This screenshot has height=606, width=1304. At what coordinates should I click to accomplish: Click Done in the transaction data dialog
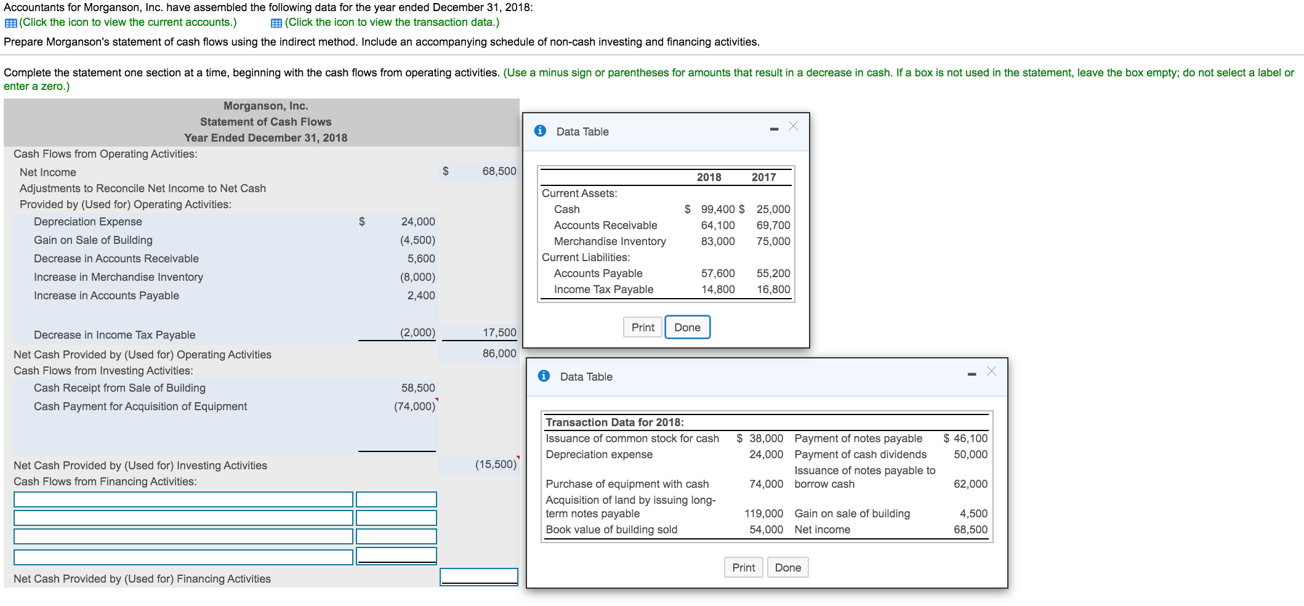pyautogui.click(x=788, y=567)
